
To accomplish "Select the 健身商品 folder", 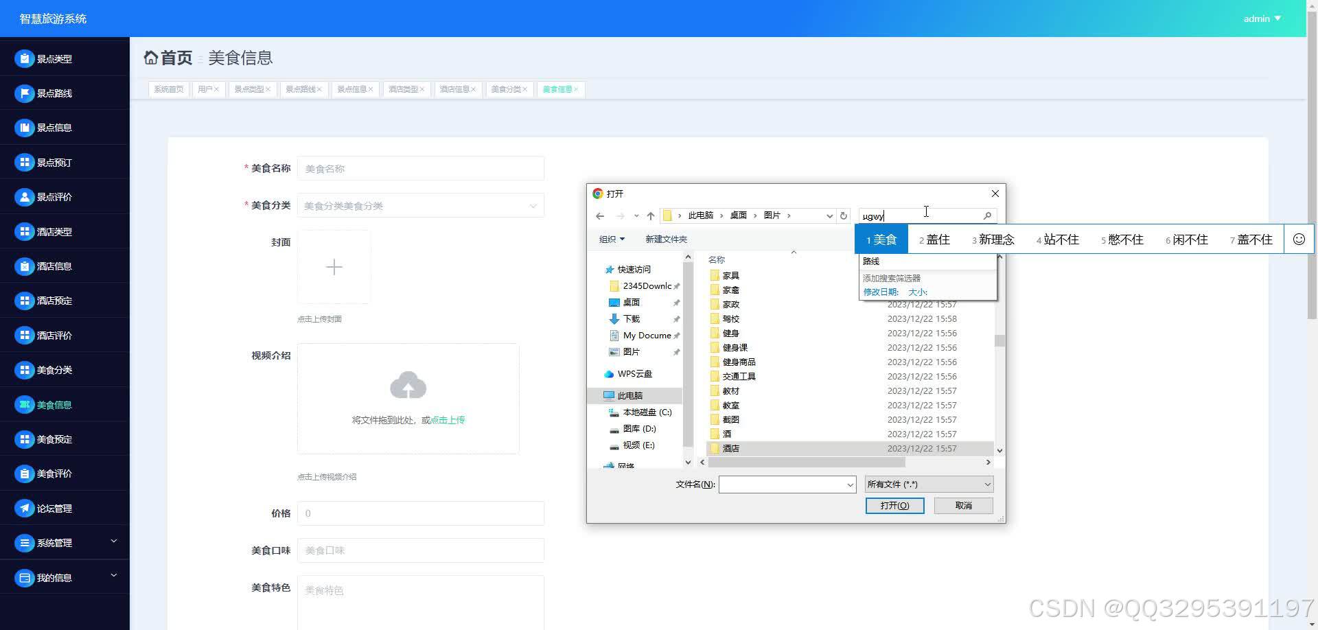I will click(x=739, y=362).
